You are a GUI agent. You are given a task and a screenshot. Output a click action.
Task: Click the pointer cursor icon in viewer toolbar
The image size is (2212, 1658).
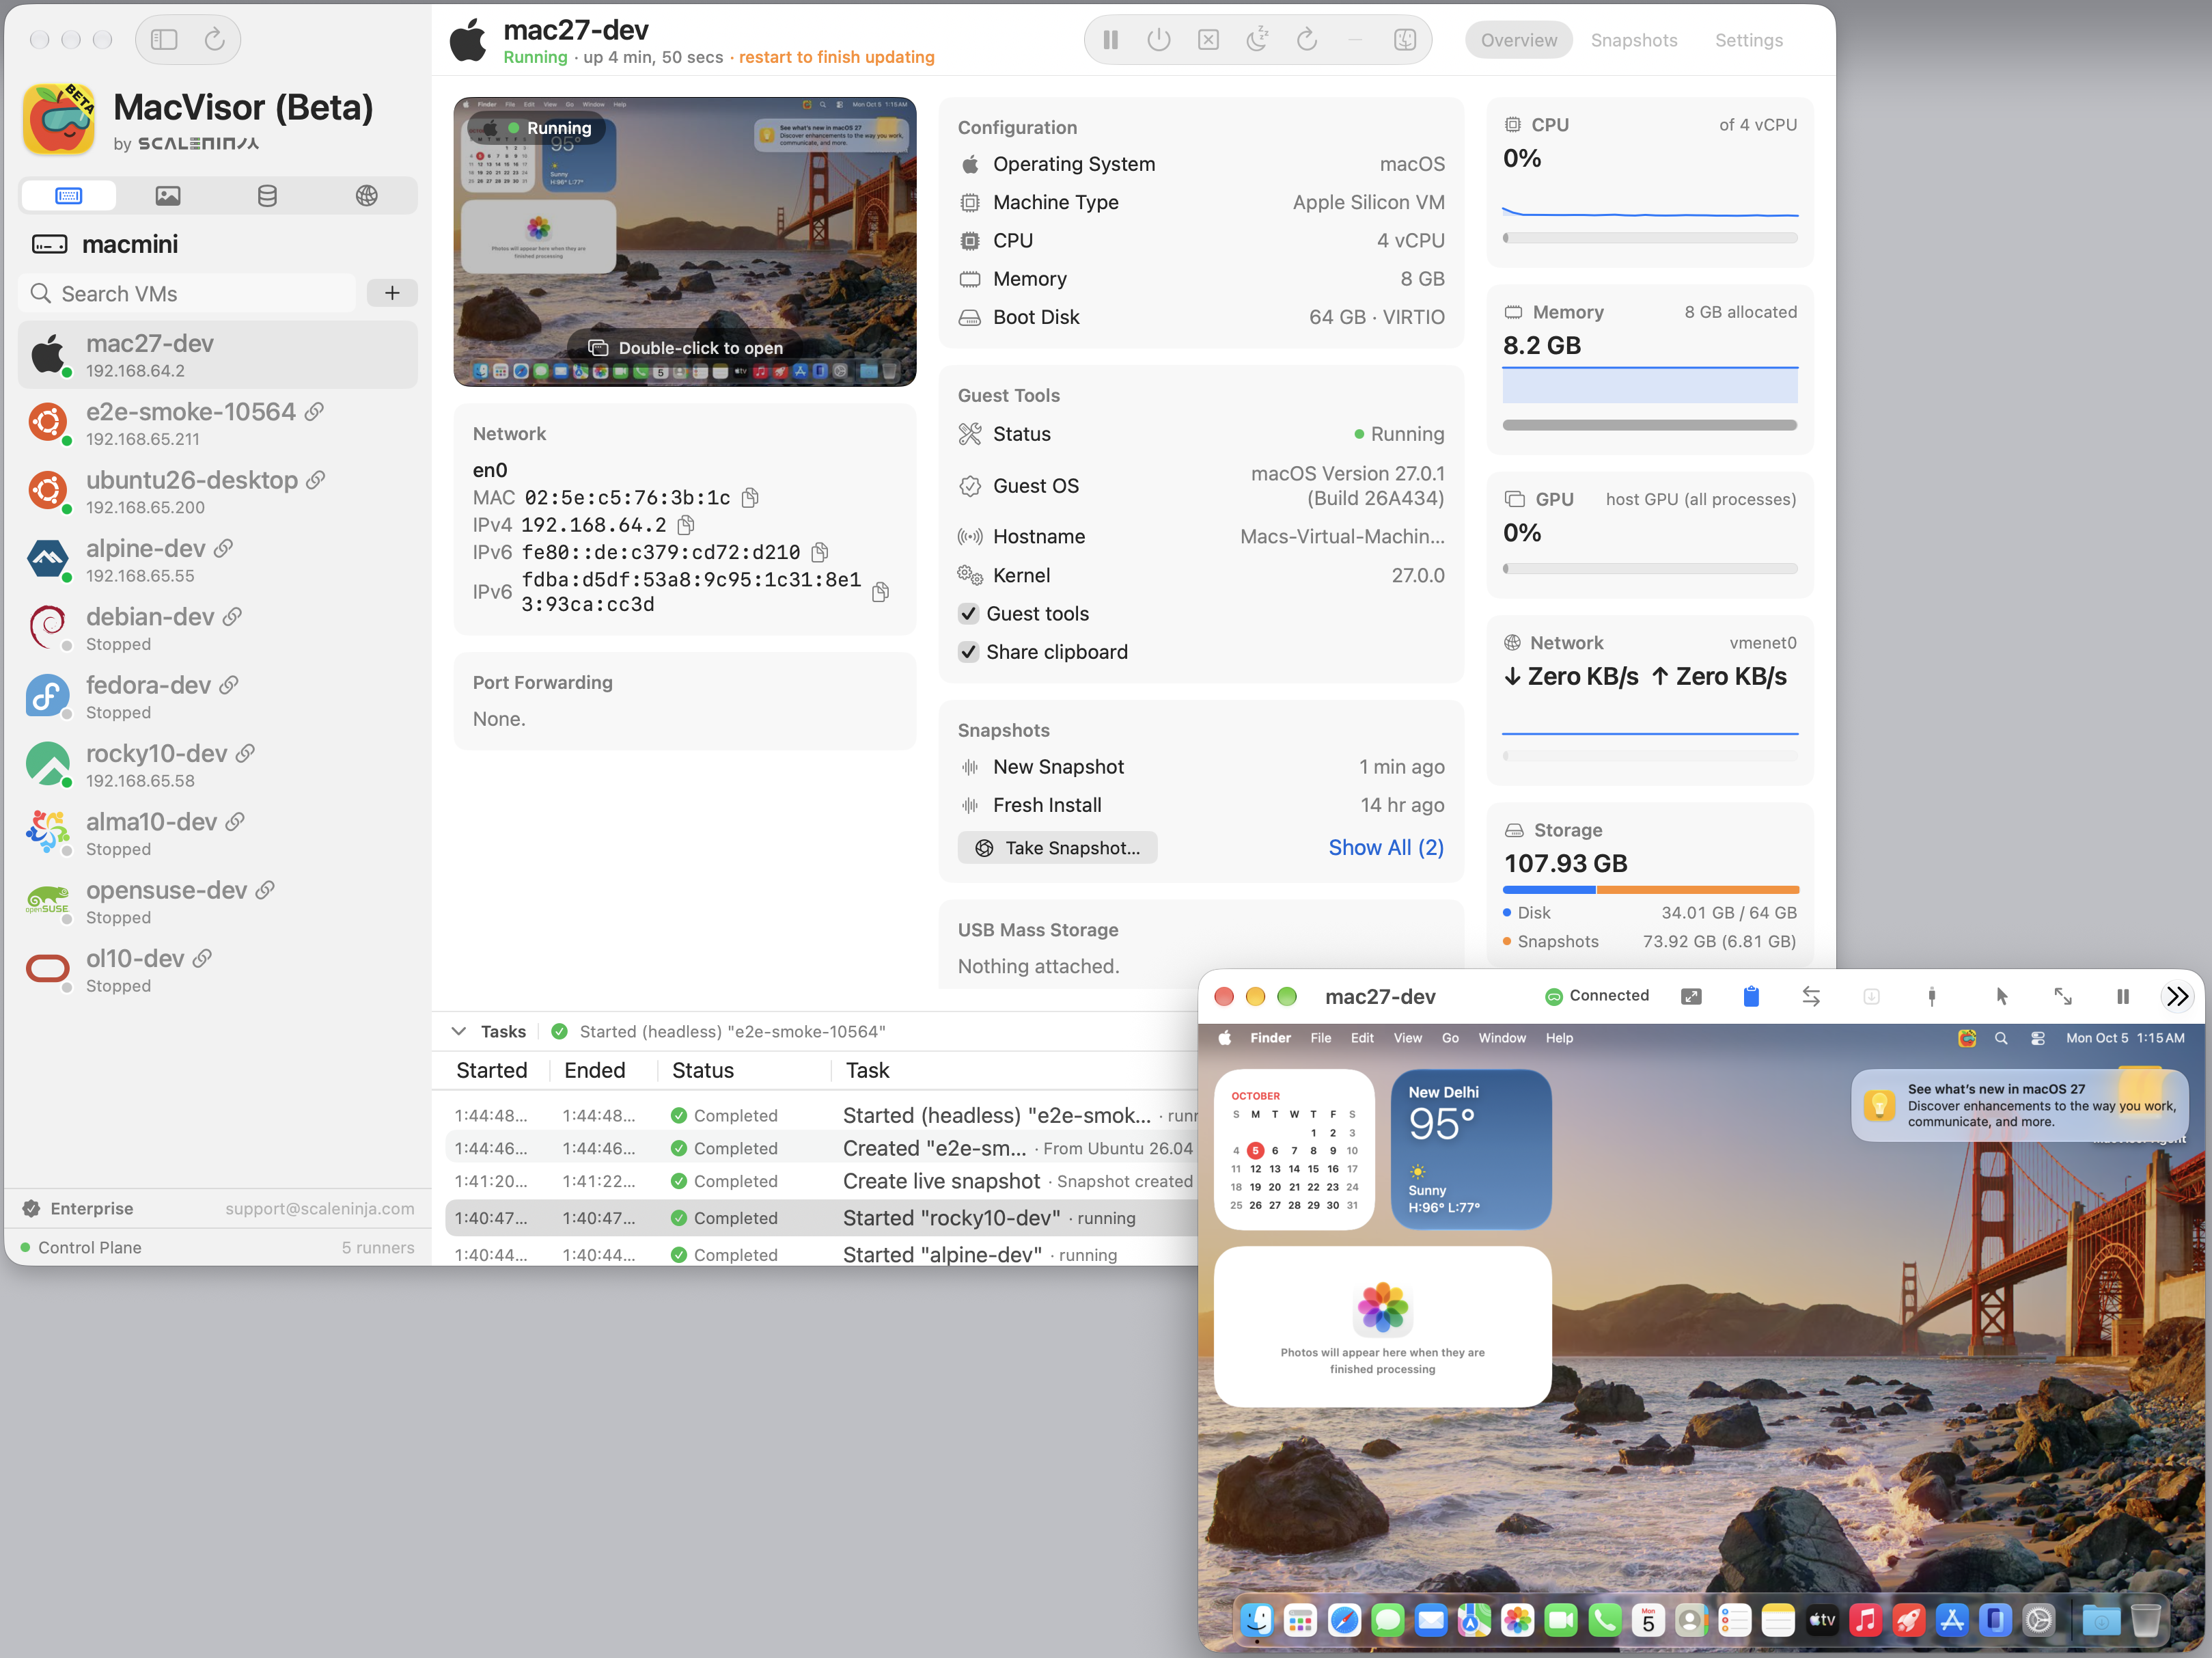(x=2001, y=996)
